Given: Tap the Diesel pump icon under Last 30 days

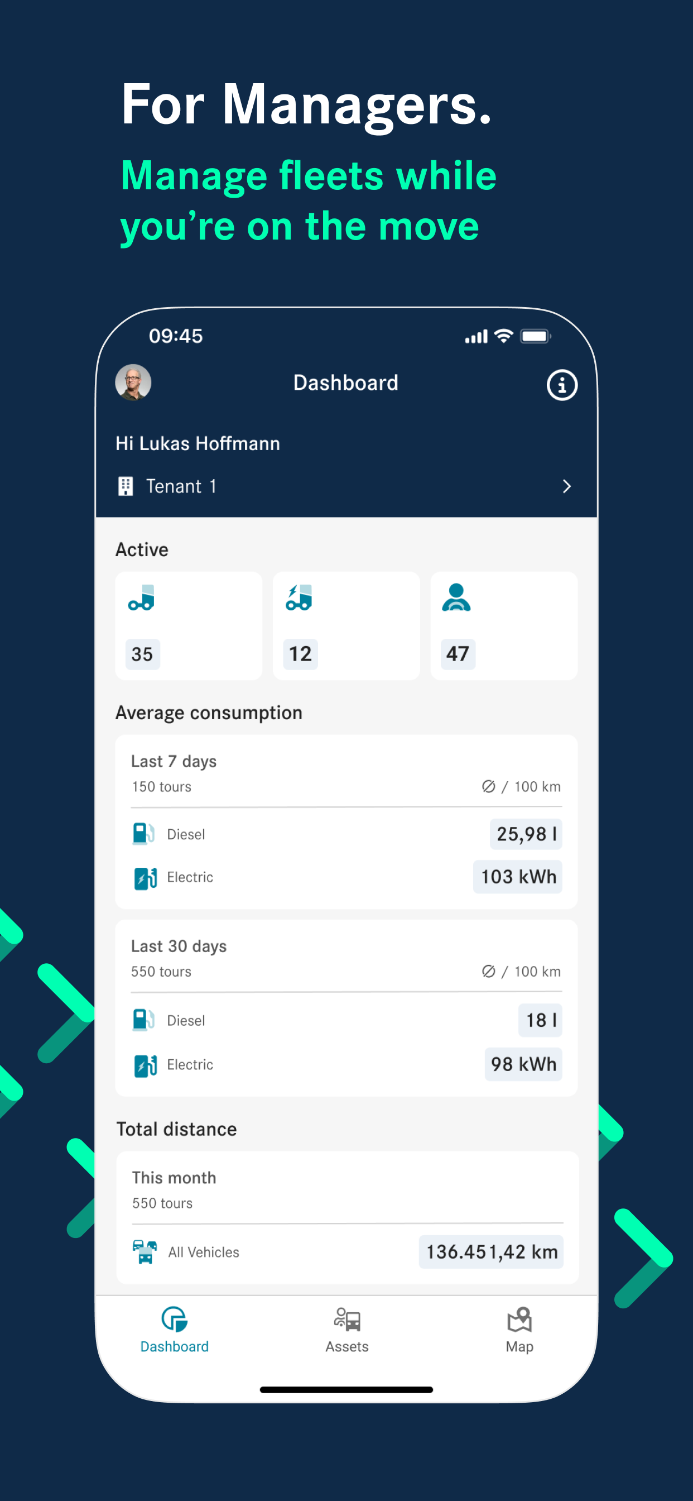Looking at the screenshot, I should click(143, 1020).
